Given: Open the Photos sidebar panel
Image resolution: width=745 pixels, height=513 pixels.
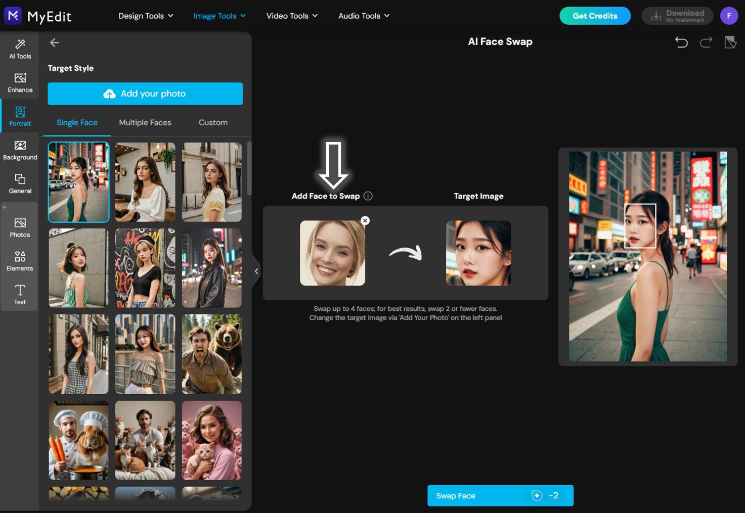Looking at the screenshot, I should (x=20, y=227).
